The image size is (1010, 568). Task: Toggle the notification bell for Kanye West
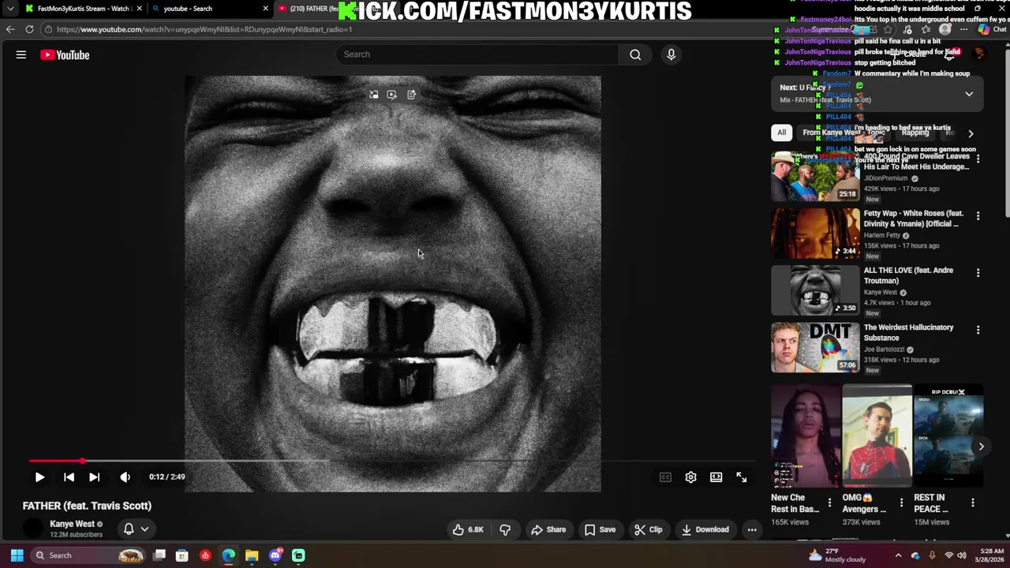(x=129, y=529)
